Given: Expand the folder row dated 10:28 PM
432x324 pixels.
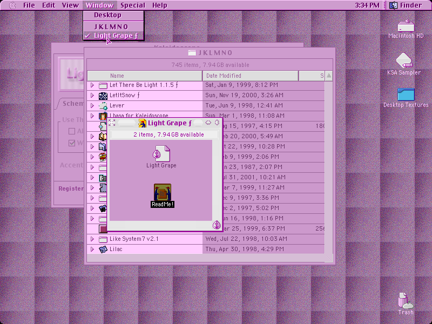Looking at the screenshot, I should (92, 146).
